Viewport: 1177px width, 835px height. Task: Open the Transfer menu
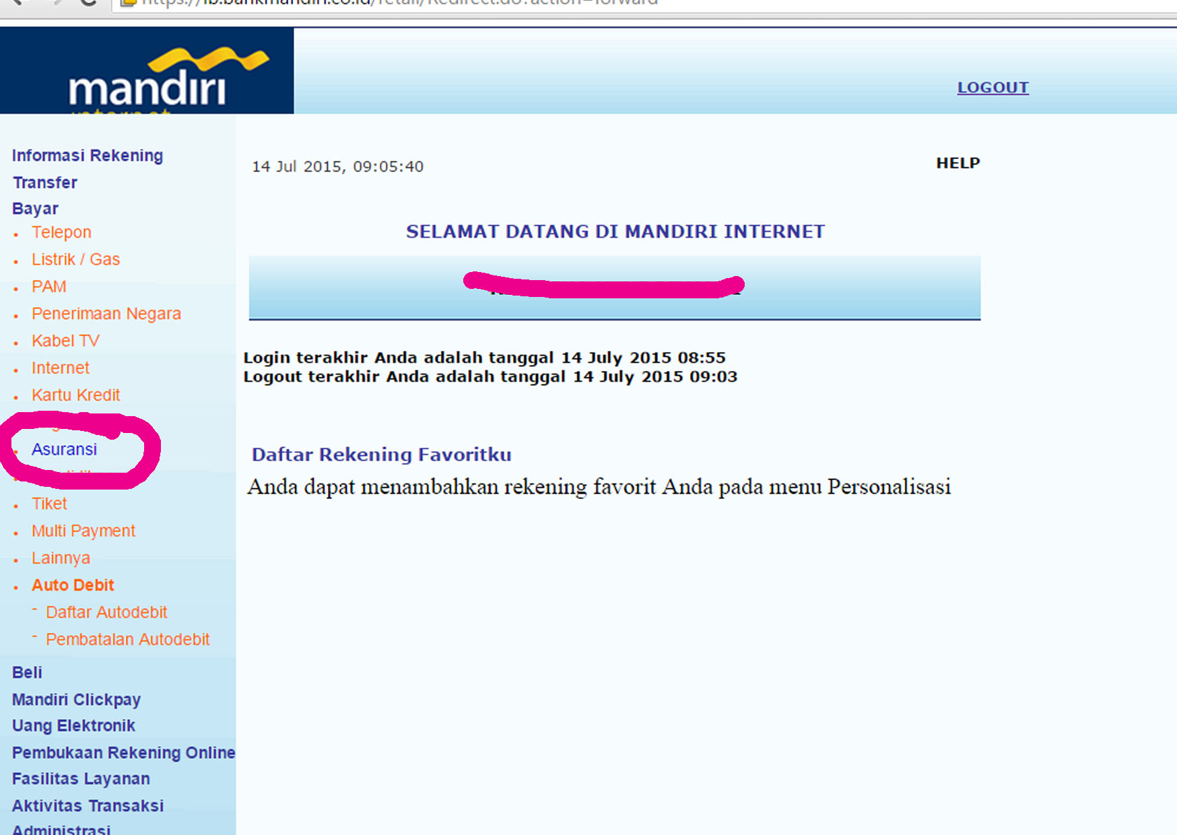(x=45, y=182)
